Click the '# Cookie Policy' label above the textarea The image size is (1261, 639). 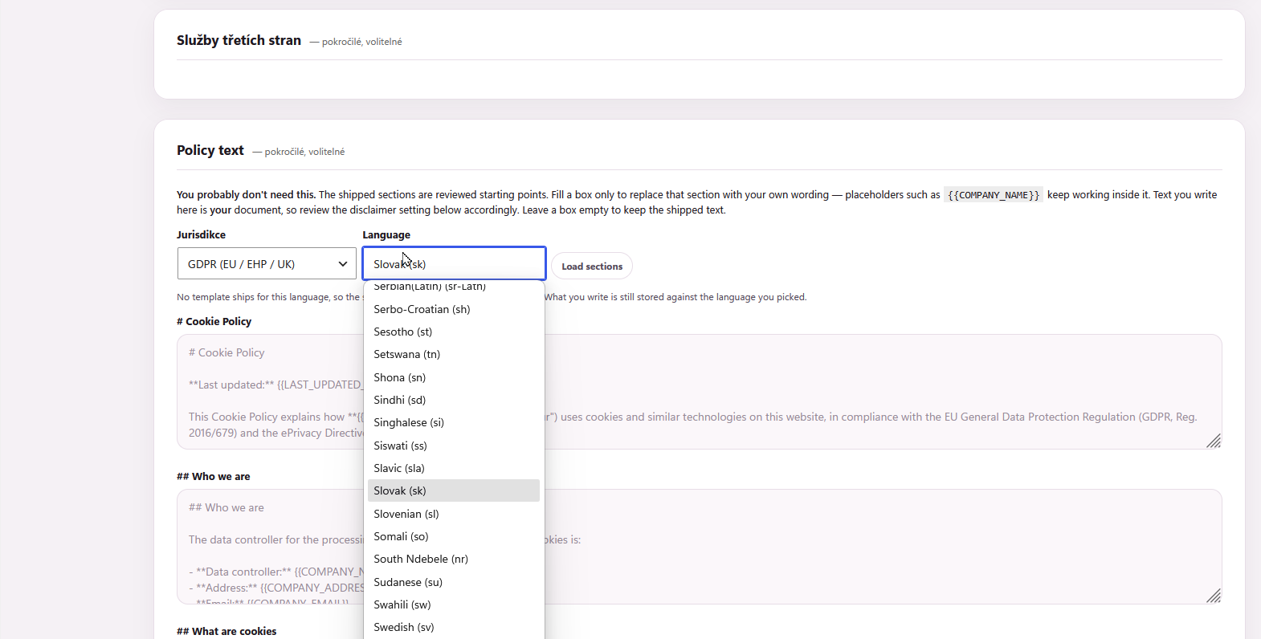214,321
